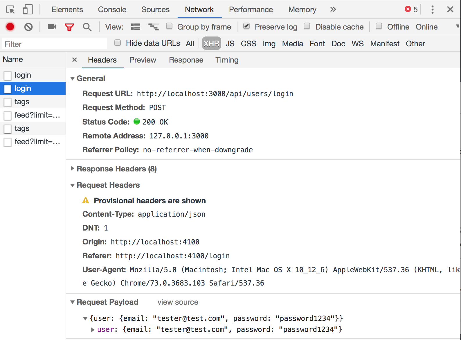The height and width of the screenshot is (340, 461).
Task: Open the Console tab
Action: (x=112, y=10)
